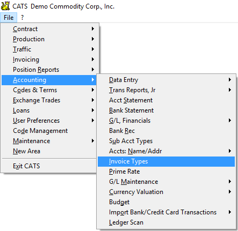Expand the arrow beside Currency Valuation
Viewport: 238px width, 231px height.
pos(230,191)
